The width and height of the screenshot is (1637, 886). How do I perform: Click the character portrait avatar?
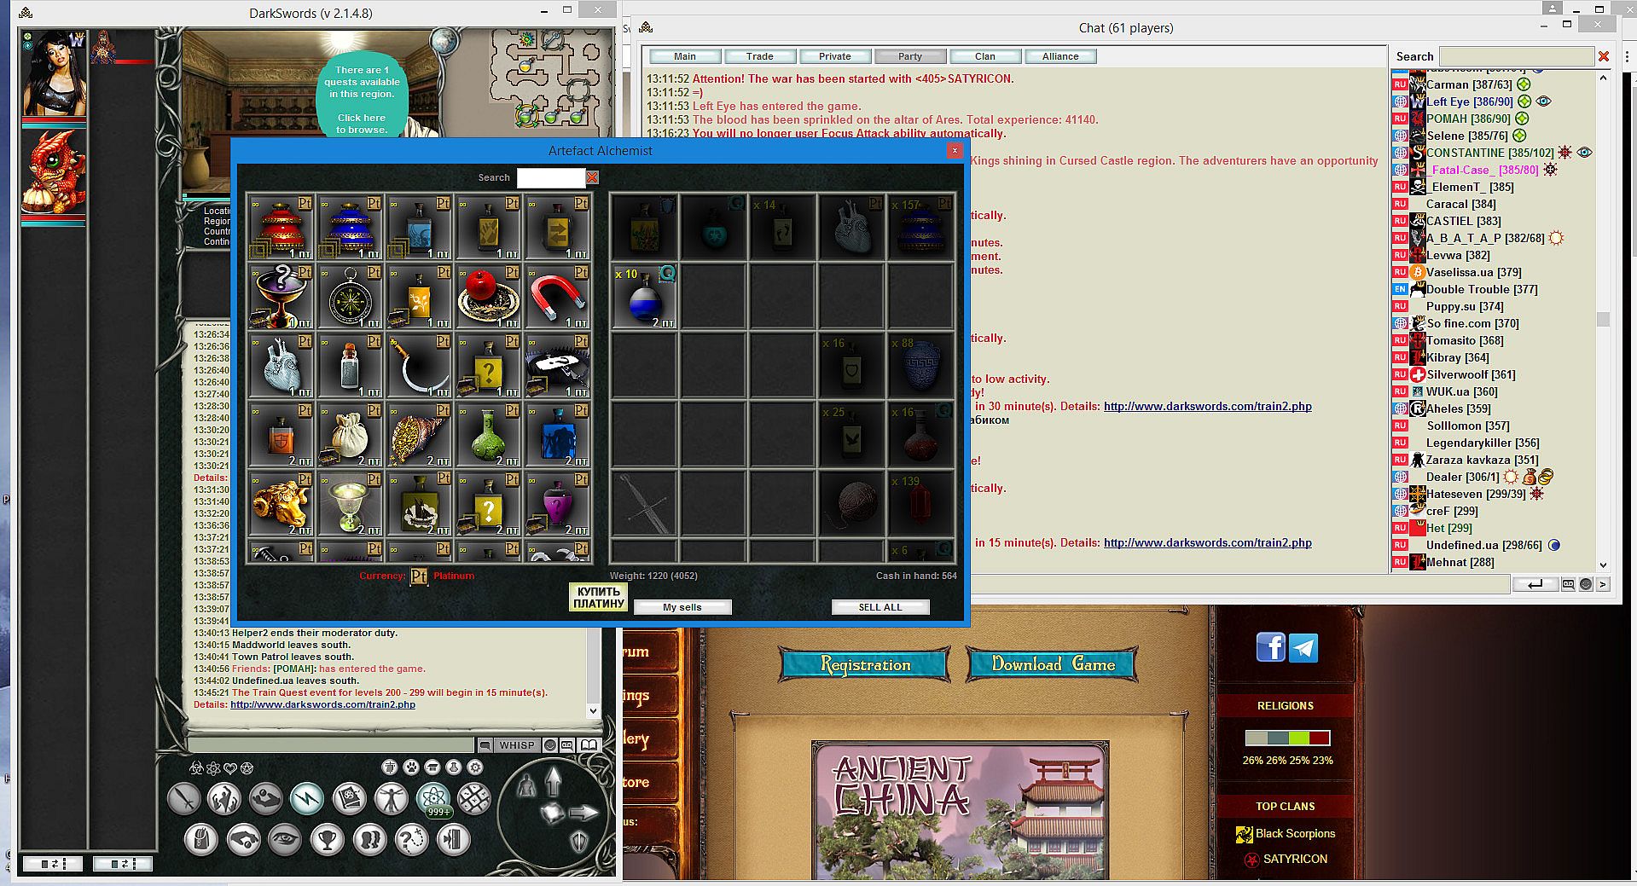tap(55, 73)
